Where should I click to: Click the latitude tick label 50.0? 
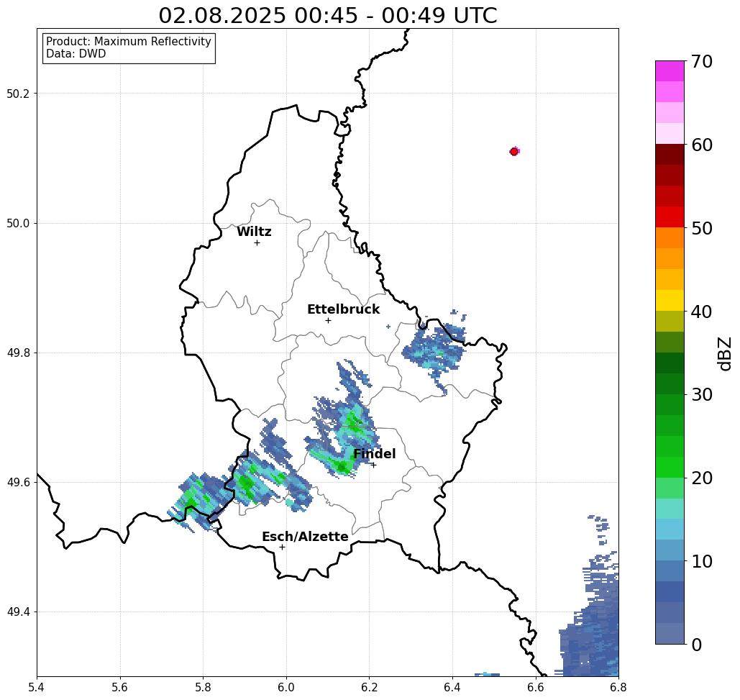pos(18,223)
